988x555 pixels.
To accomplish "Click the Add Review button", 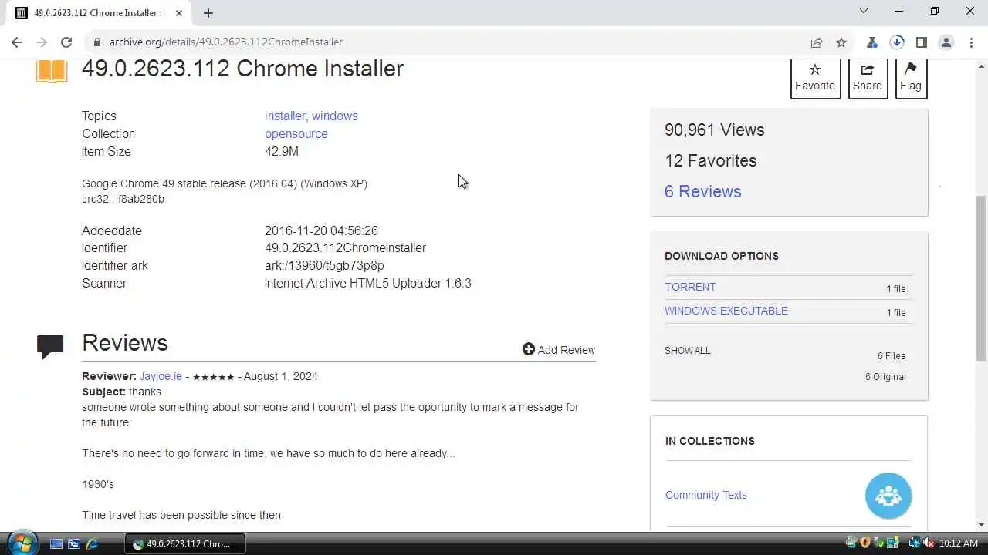I will click(x=559, y=349).
